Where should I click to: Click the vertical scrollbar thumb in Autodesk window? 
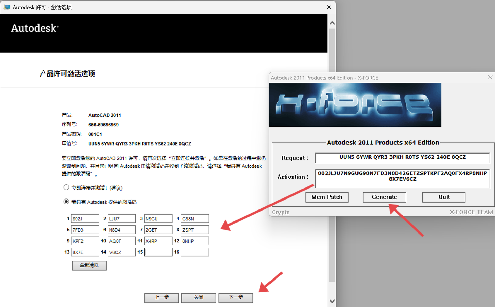(x=332, y=155)
